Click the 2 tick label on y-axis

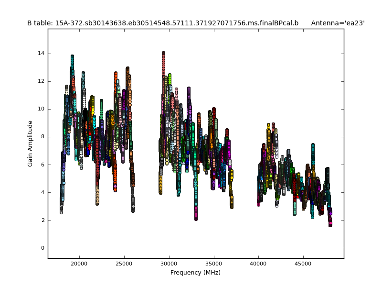pyautogui.click(x=42, y=220)
